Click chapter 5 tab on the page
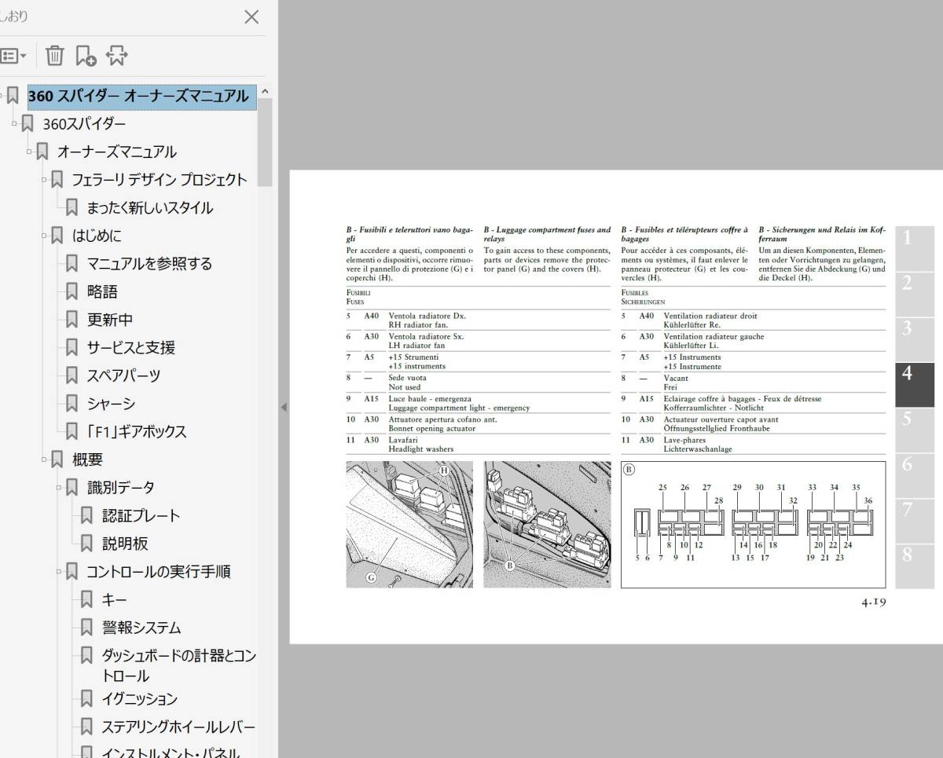 (915, 430)
